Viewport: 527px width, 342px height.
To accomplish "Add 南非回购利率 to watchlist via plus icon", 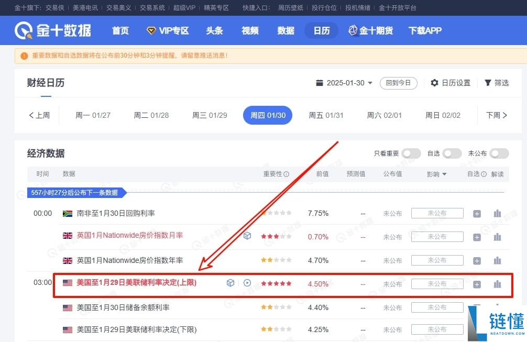I will point(477,214).
